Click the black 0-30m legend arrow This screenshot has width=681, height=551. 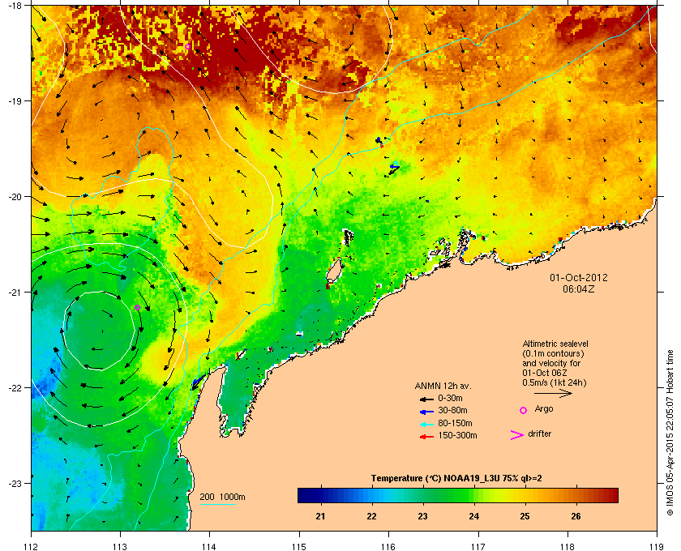(426, 399)
